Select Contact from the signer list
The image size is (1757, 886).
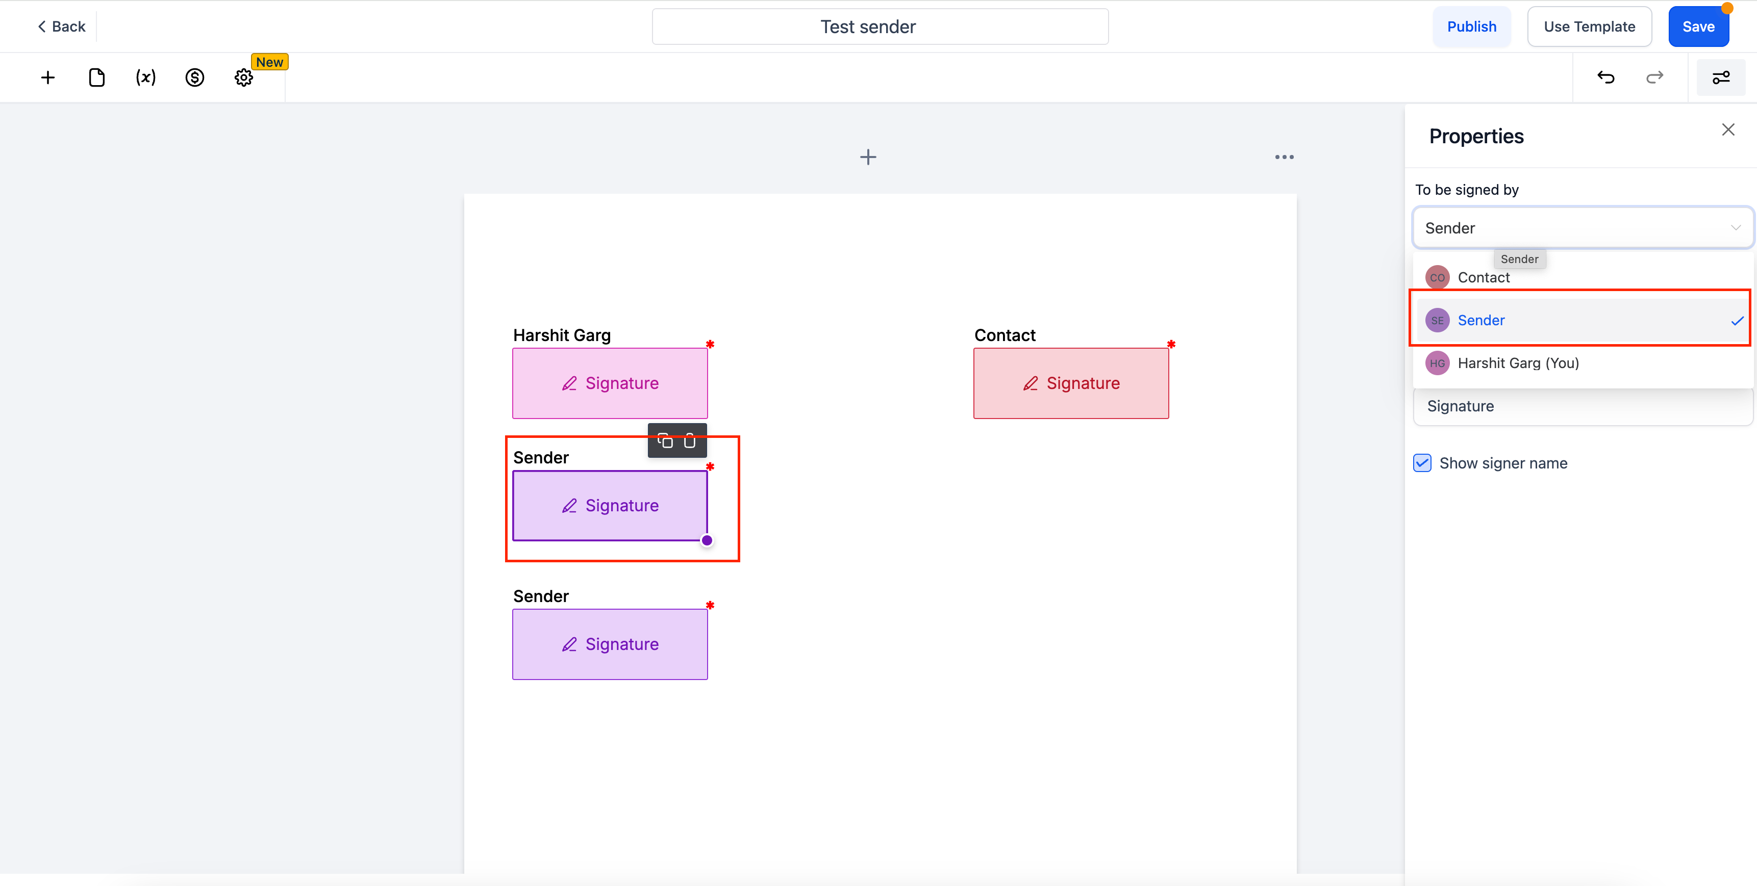click(x=1484, y=278)
